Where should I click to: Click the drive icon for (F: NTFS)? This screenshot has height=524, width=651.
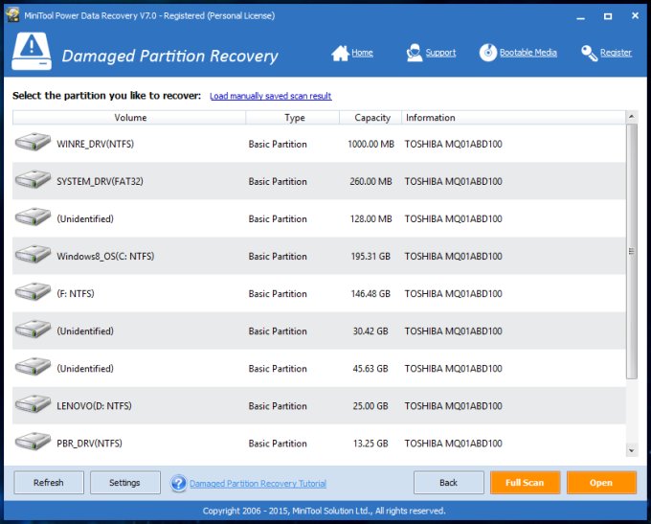pyautogui.click(x=33, y=292)
